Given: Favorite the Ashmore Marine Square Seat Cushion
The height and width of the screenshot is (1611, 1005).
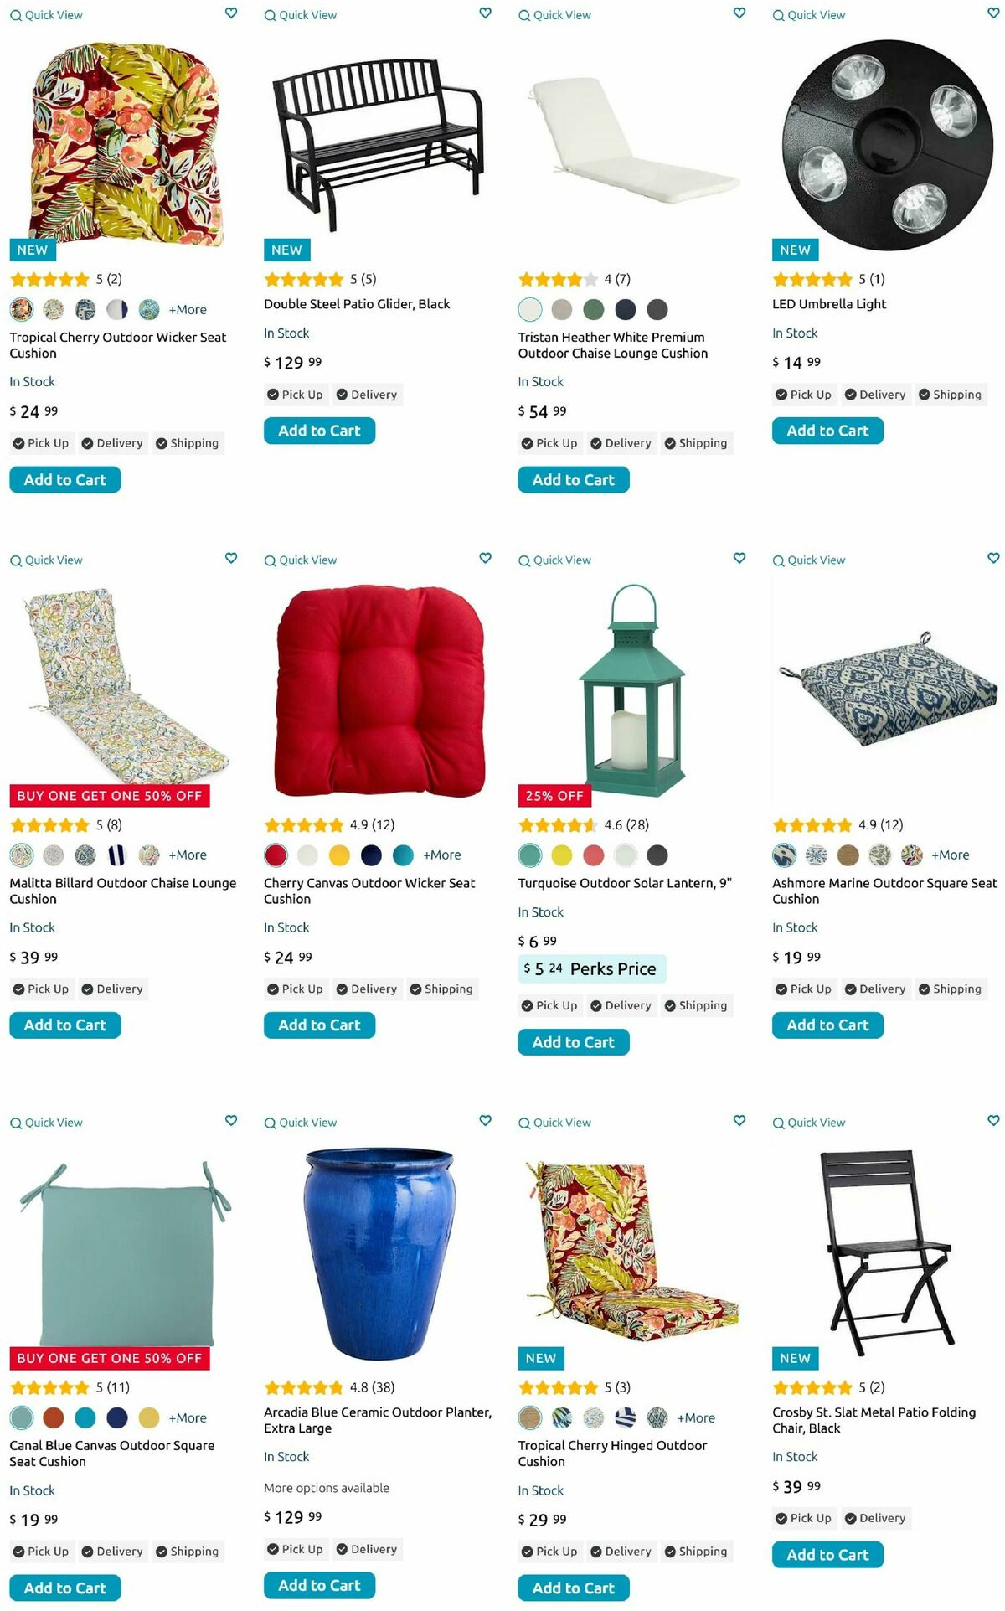Looking at the screenshot, I should [993, 558].
